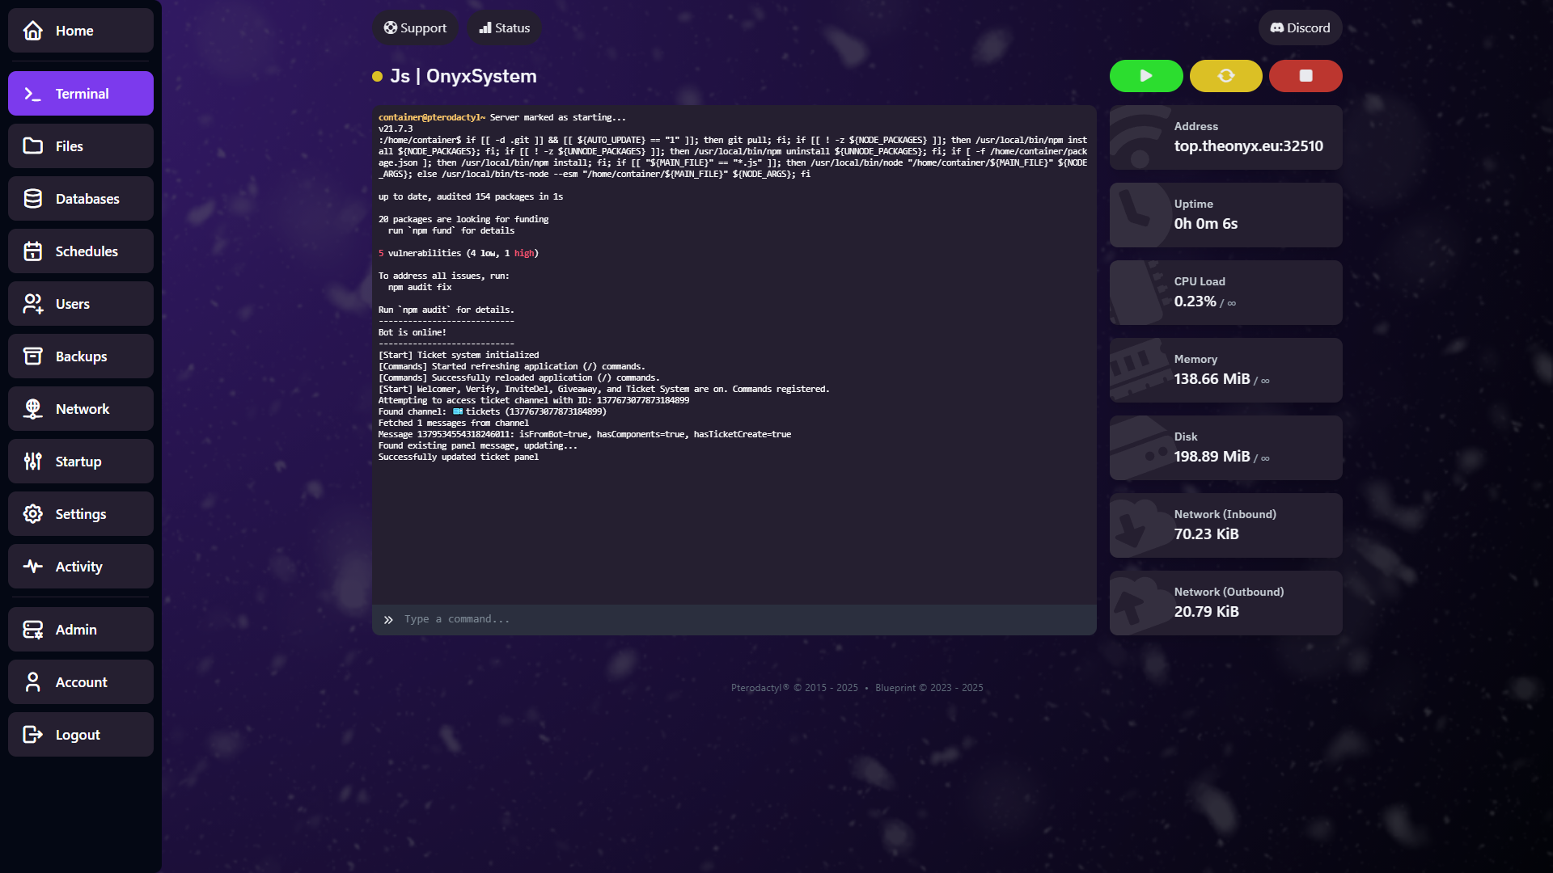The width and height of the screenshot is (1553, 873).
Task: Restart the server with yellow button
Action: (1226, 76)
